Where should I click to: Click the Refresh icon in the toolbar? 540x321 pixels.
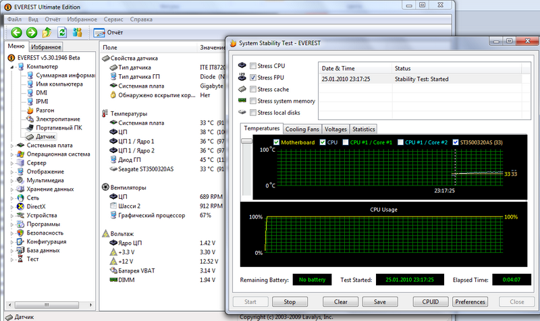pos(62,32)
